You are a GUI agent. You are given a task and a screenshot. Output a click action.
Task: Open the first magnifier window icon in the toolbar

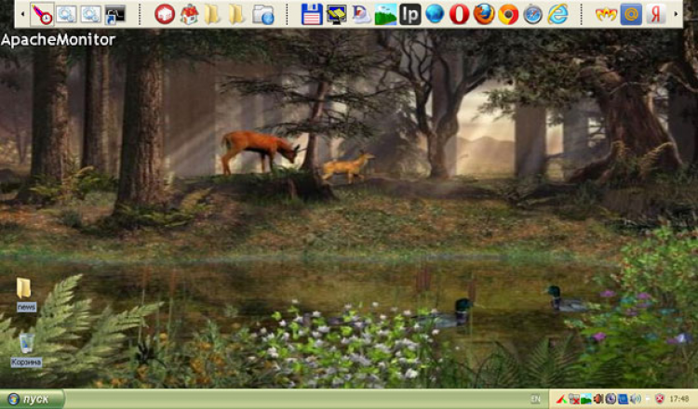point(66,14)
